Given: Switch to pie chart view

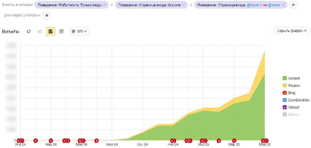Looking at the screenshot, I should [x=29, y=31].
